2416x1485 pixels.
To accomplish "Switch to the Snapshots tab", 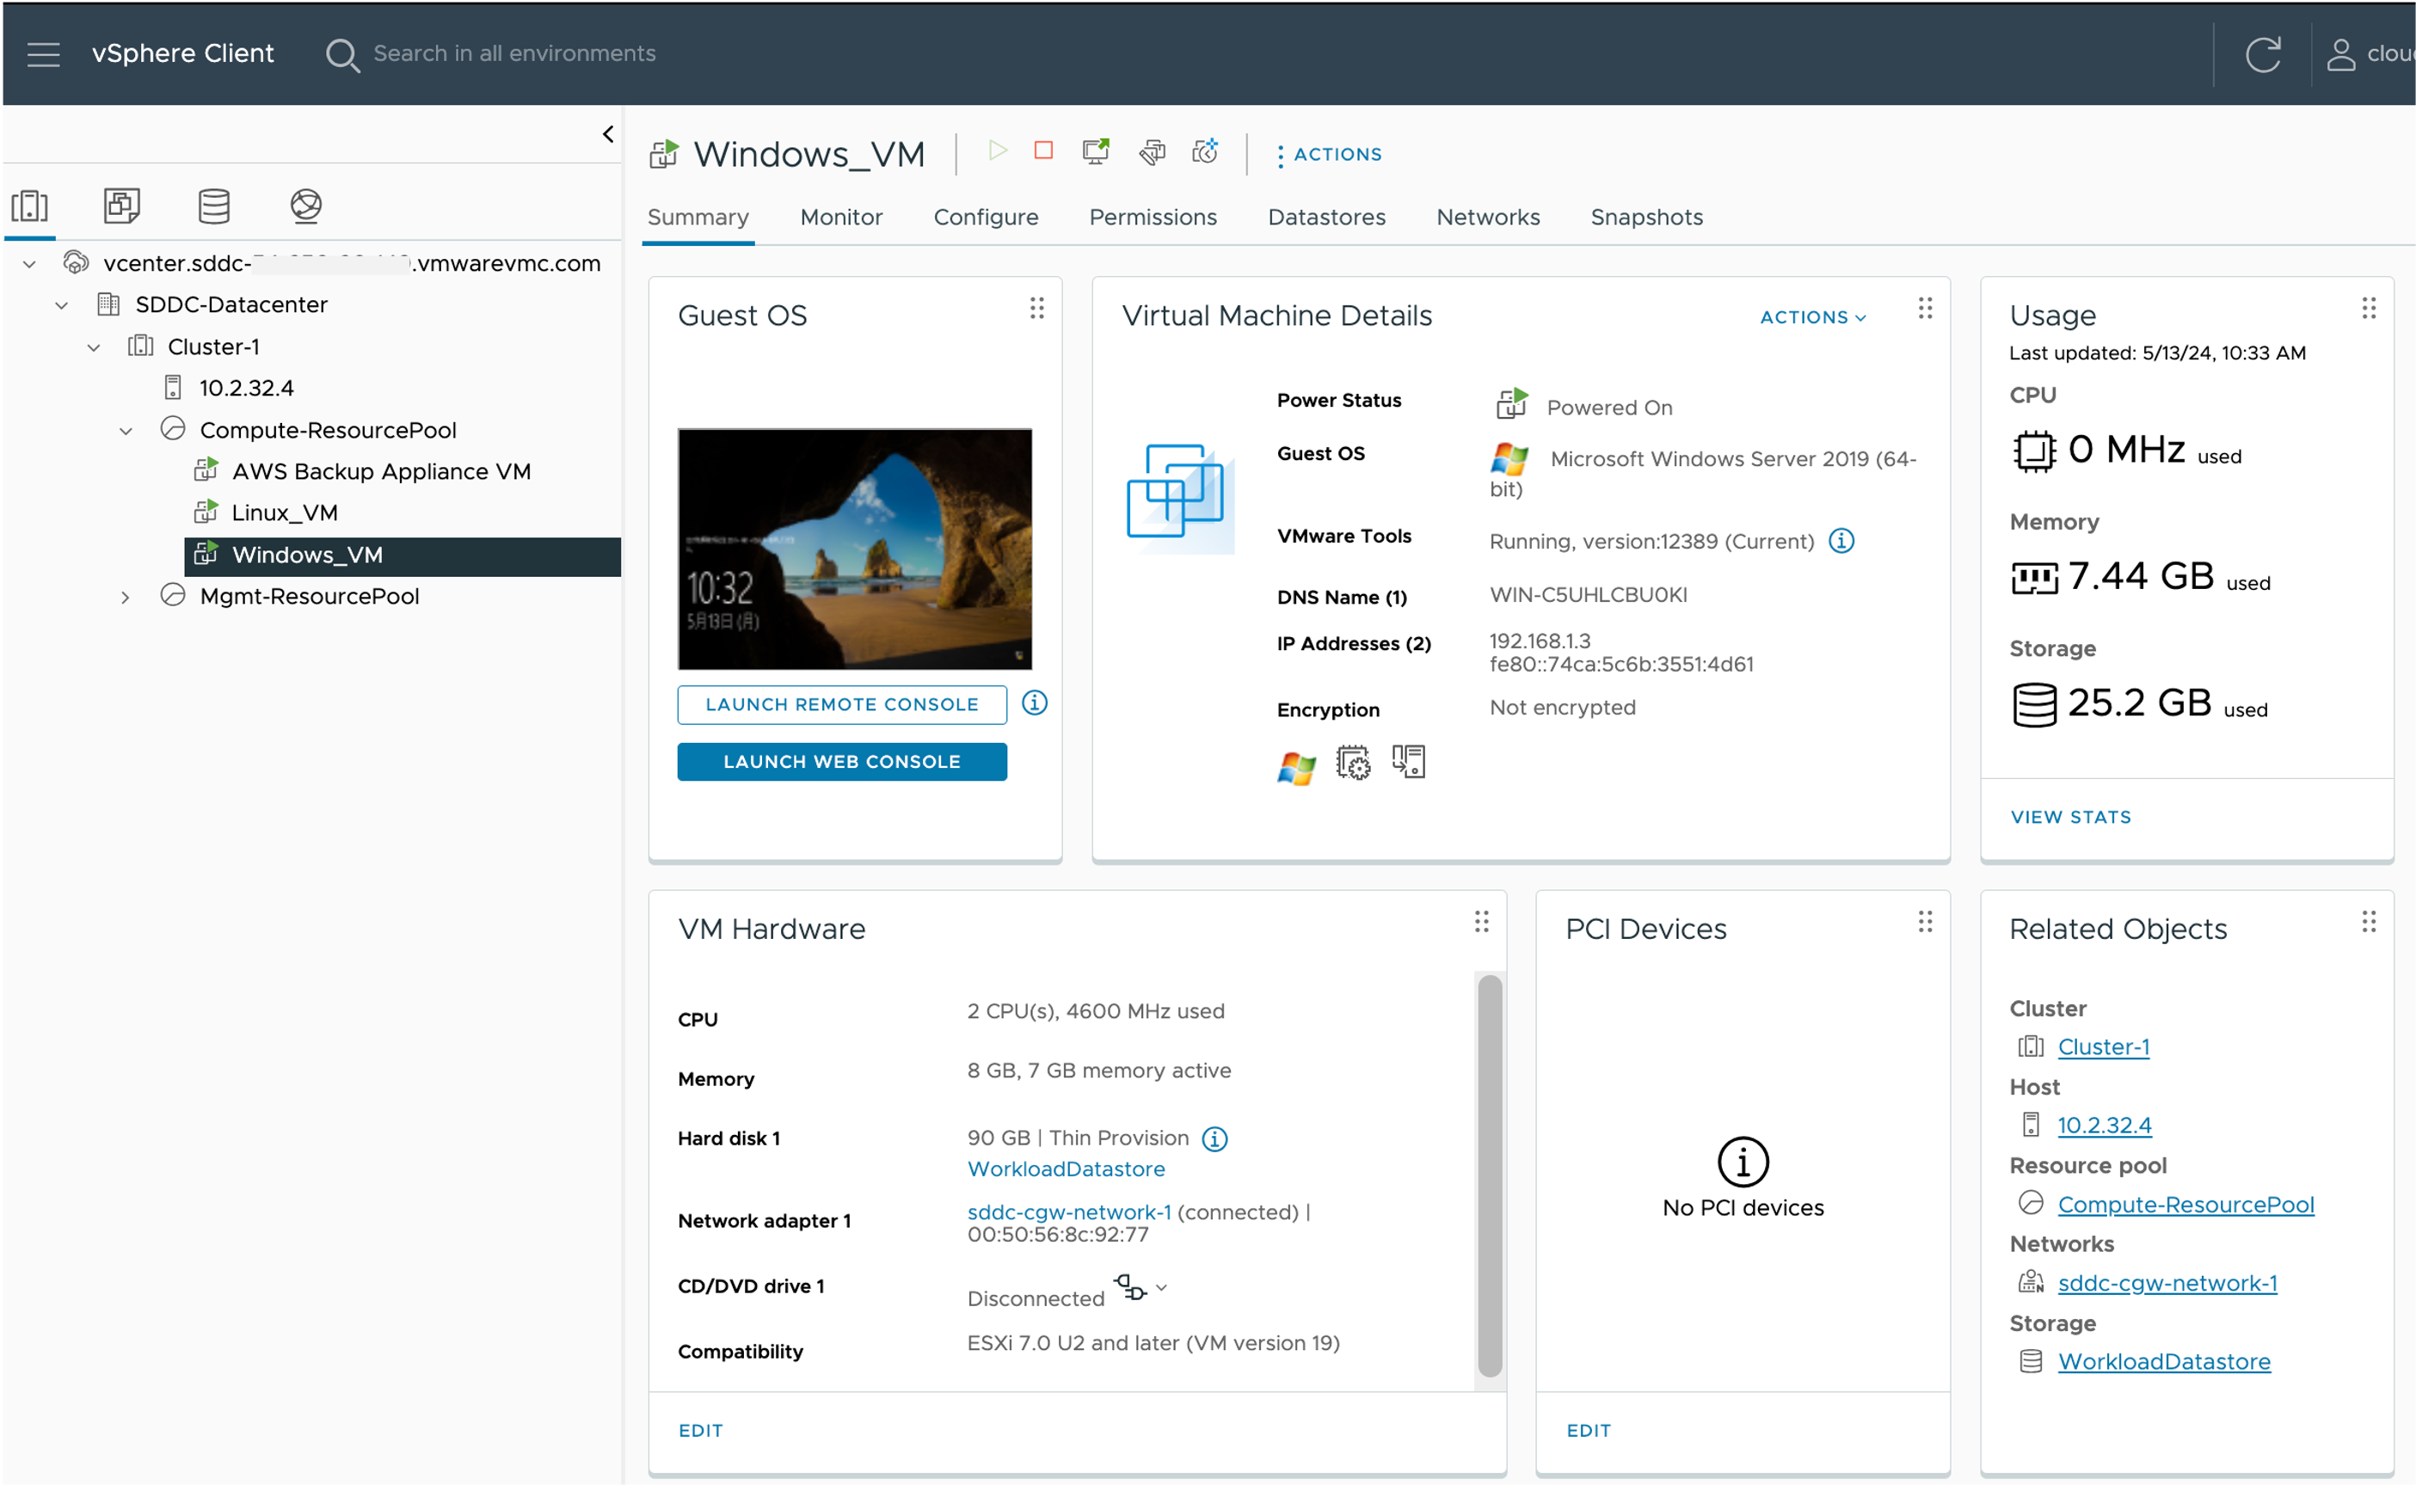I will 1646,217.
